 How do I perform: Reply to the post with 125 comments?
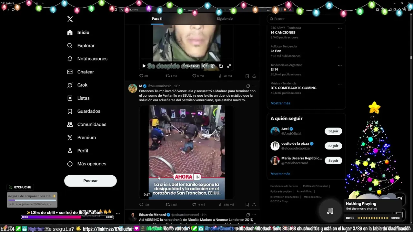tap(144, 205)
